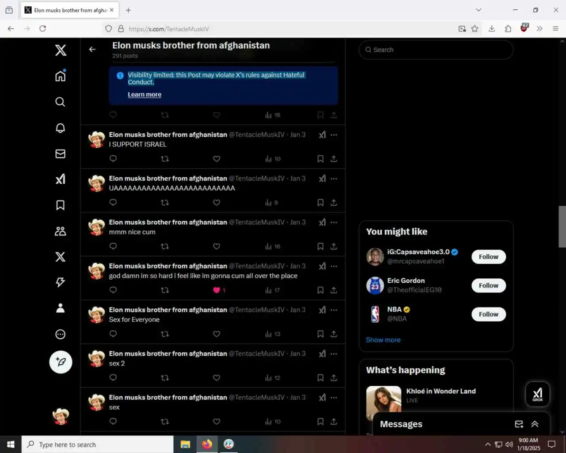566x453 pixels.
Task: Reload the page in browser
Action: [42, 29]
